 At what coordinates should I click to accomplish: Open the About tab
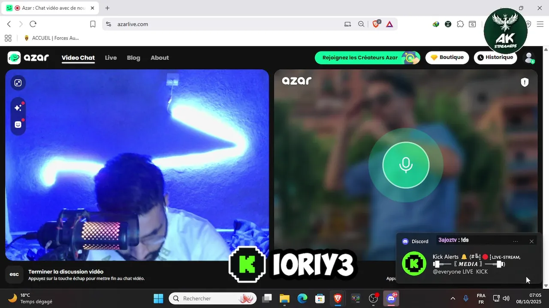[160, 58]
